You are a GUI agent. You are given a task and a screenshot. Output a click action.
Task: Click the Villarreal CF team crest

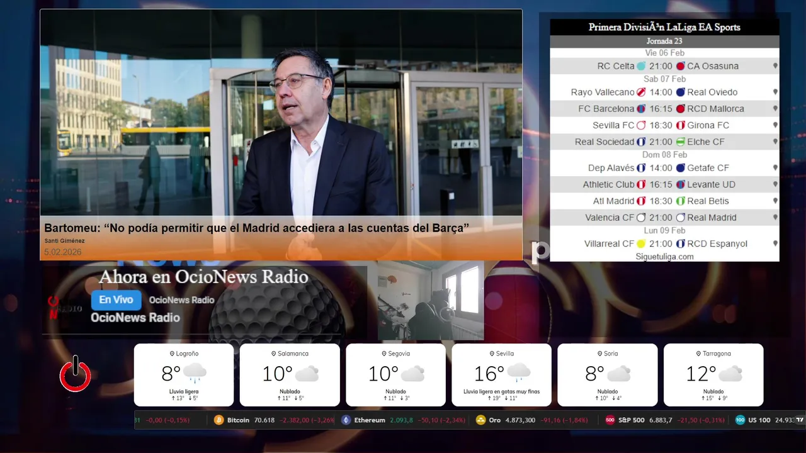641,243
